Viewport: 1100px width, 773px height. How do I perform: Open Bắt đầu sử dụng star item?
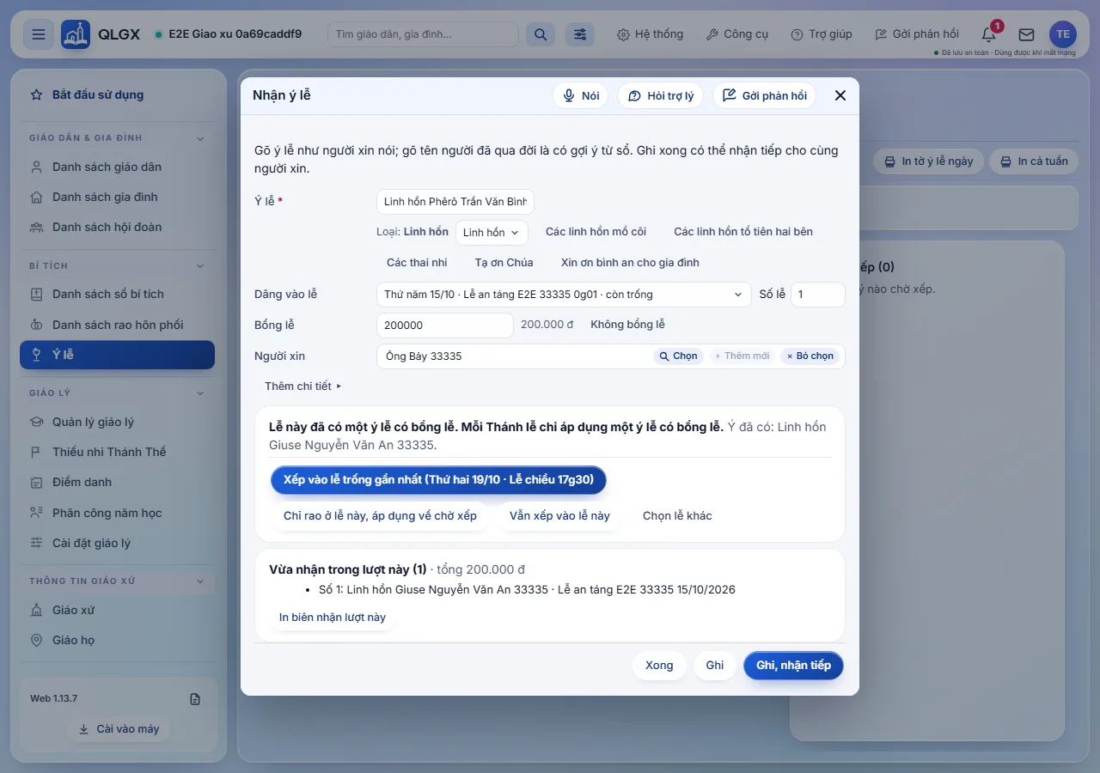pos(117,94)
